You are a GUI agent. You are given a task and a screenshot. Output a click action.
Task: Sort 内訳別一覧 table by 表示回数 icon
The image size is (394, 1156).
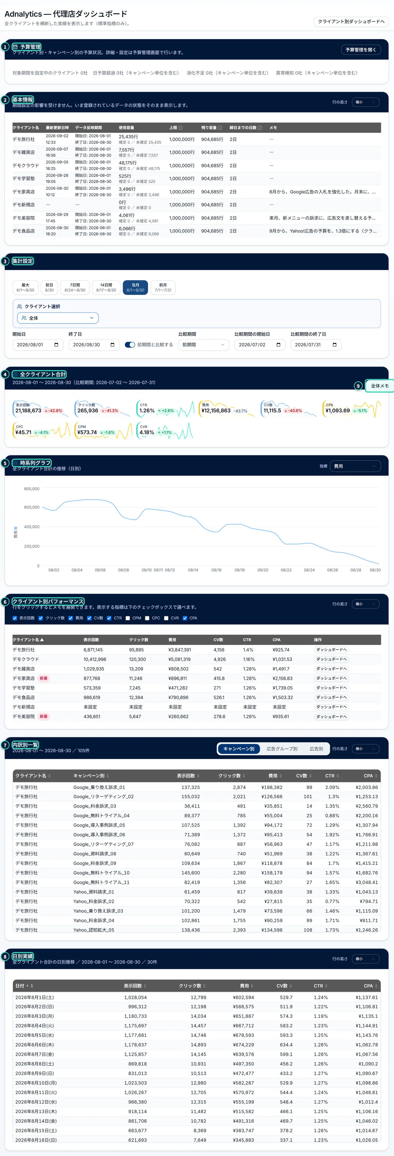coord(198,776)
